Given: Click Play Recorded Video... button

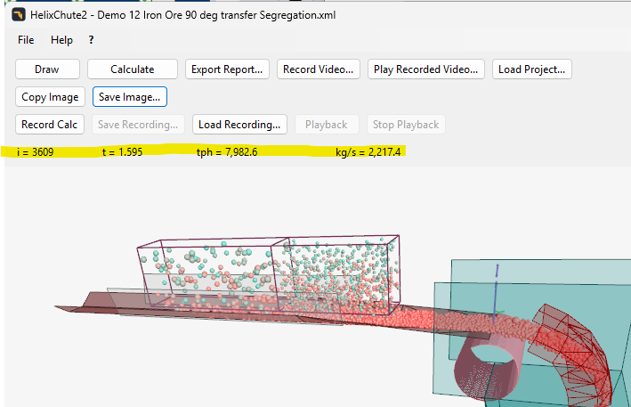Looking at the screenshot, I should (425, 69).
